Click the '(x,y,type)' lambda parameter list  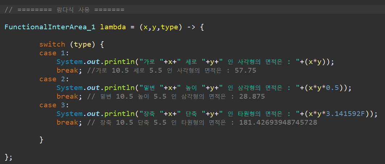click(x=161, y=27)
